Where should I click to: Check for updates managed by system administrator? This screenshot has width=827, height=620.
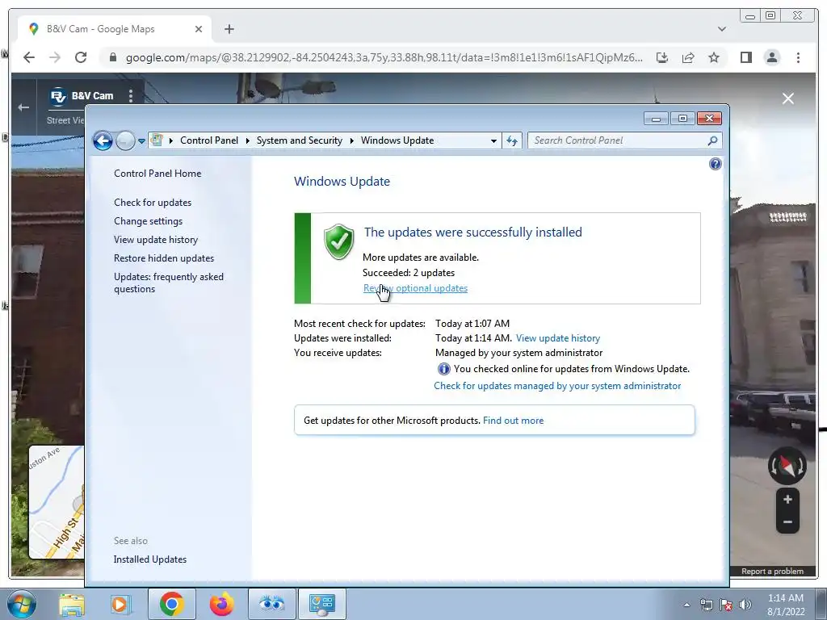pos(557,386)
